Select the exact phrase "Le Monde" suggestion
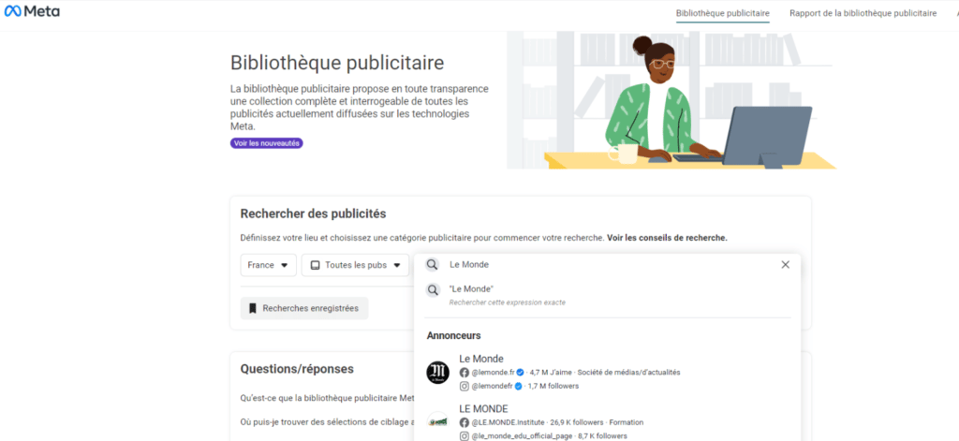 tap(607, 295)
